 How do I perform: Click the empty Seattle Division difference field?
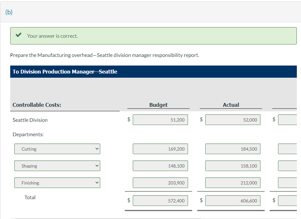click(x=290, y=120)
